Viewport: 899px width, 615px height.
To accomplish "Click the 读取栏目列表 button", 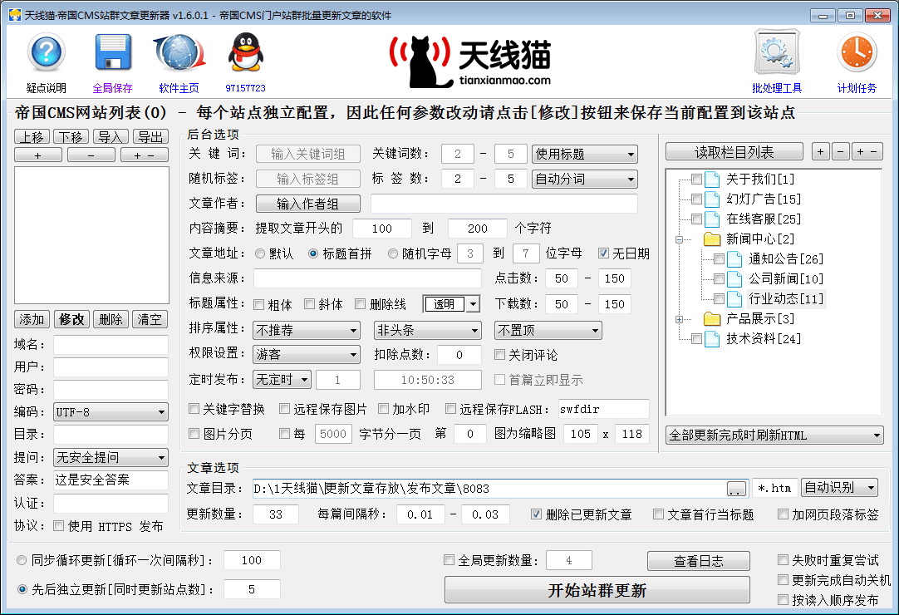I will (734, 152).
